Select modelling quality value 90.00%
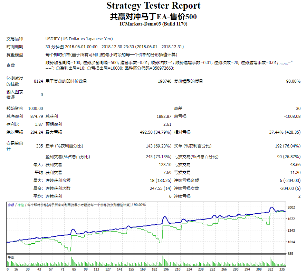The height and width of the screenshot is (274, 307). coord(293,81)
